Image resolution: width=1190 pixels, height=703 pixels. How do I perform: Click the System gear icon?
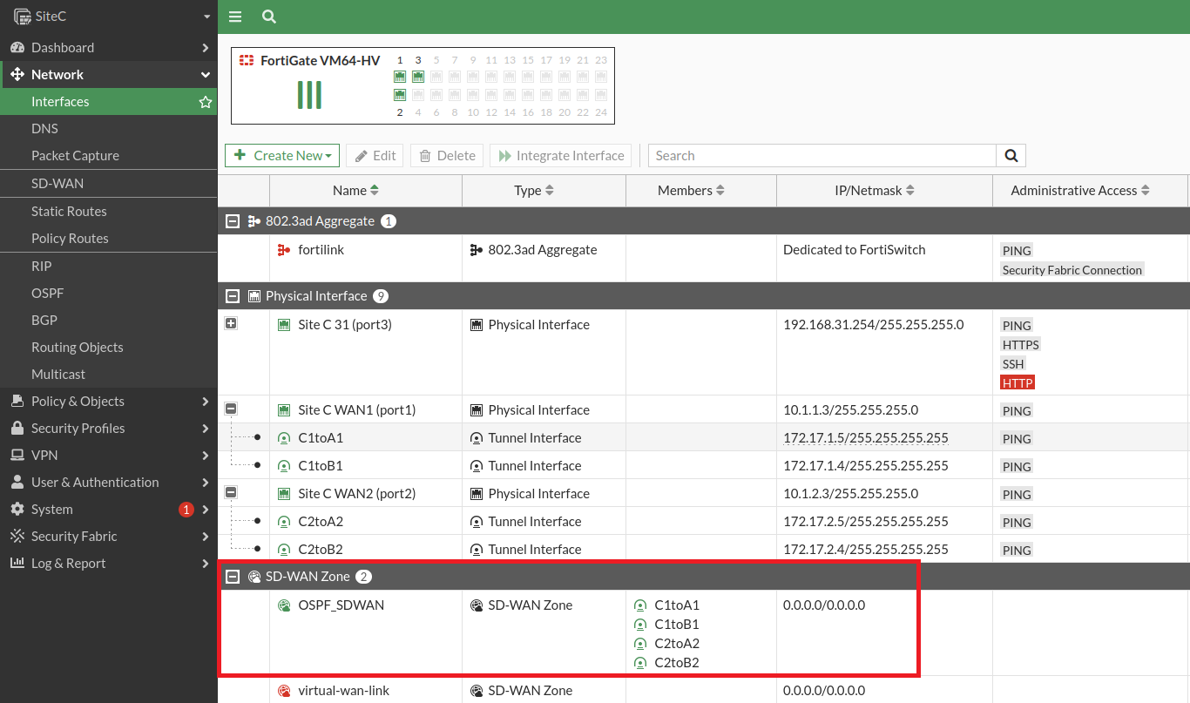coord(17,510)
